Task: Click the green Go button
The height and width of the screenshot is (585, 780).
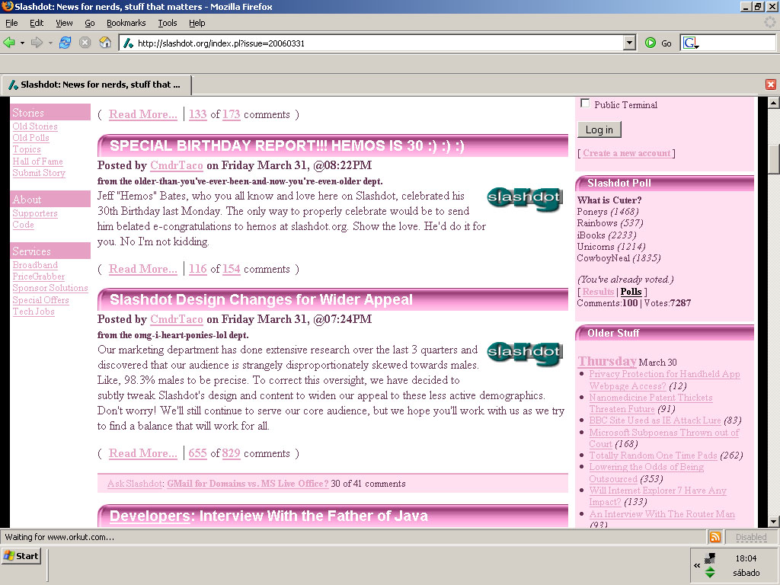Action: pos(658,43)
